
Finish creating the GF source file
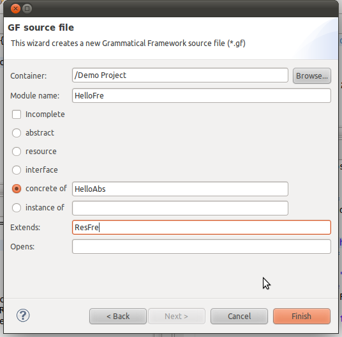tap(302, 317)
